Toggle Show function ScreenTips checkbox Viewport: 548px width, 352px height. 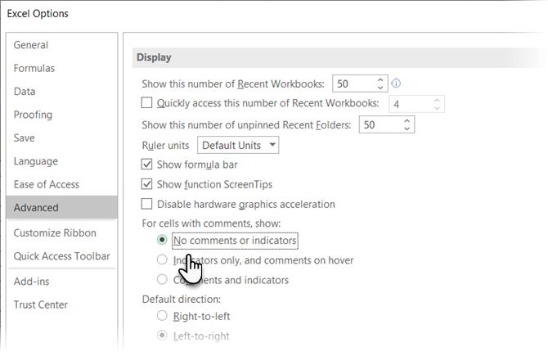click(147, 184)
